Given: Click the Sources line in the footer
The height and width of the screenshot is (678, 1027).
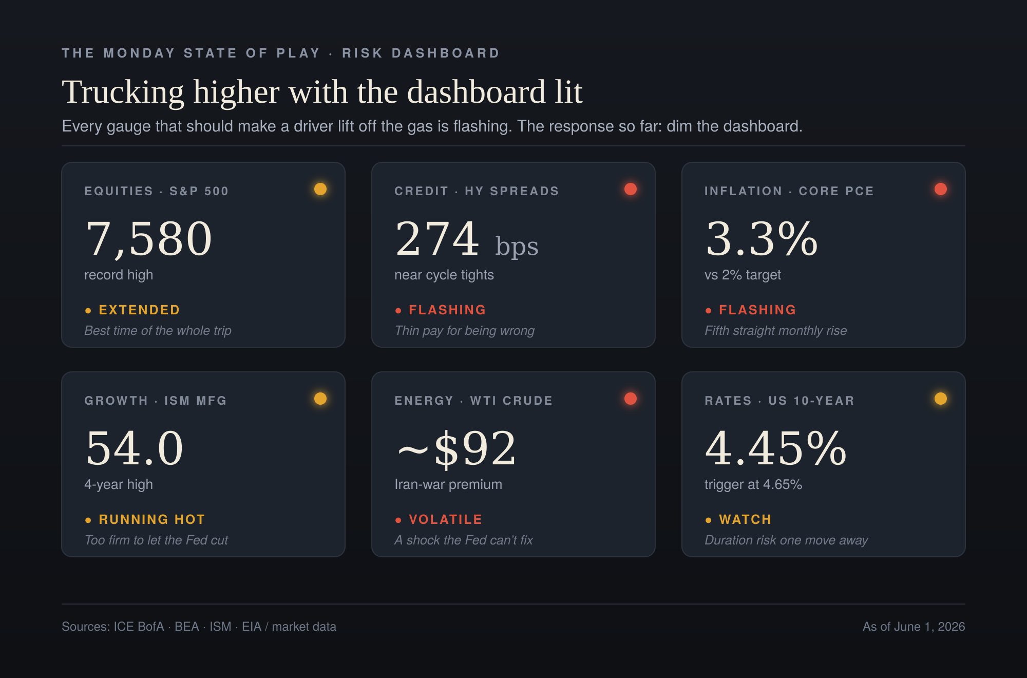Looking at the screenshot, I should coord(199,627).
